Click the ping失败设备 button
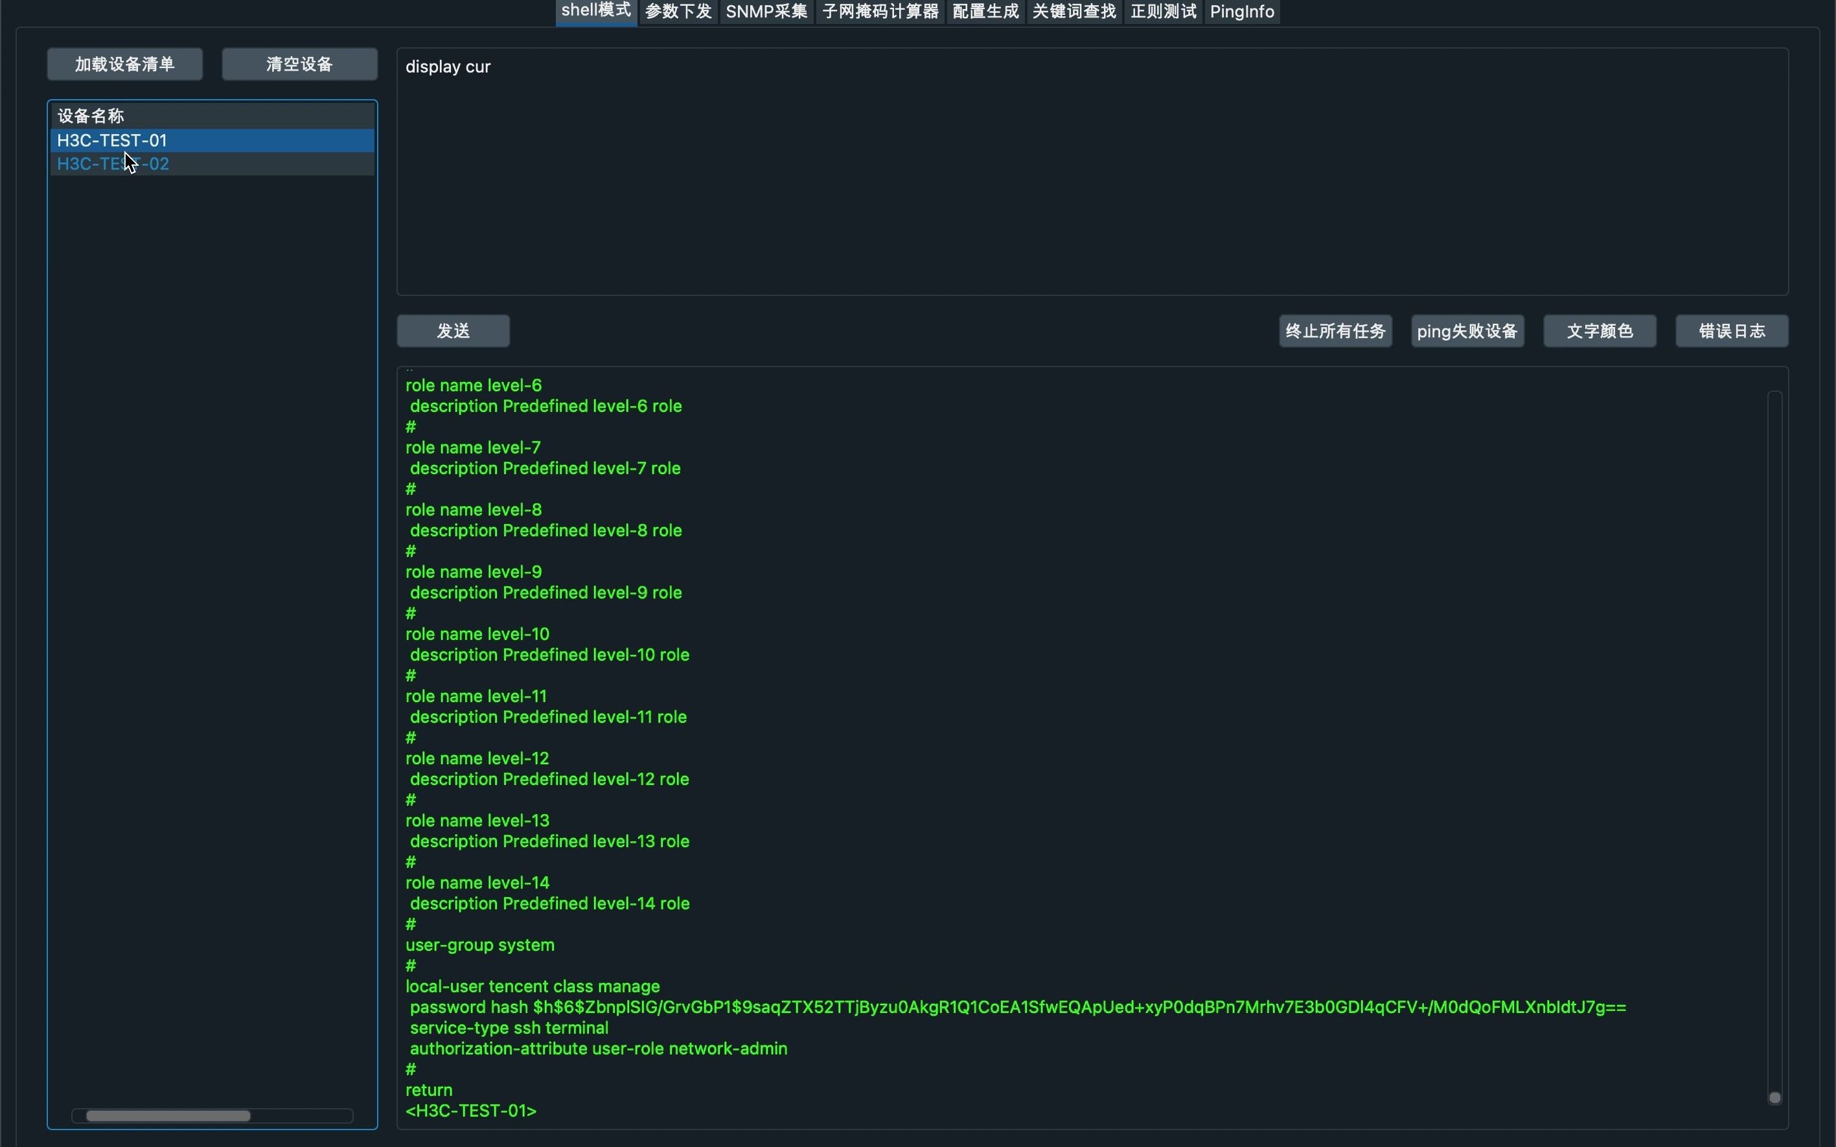Image resolution: width=1836 pixels, height=1147 pixels. pos(1467,331)
